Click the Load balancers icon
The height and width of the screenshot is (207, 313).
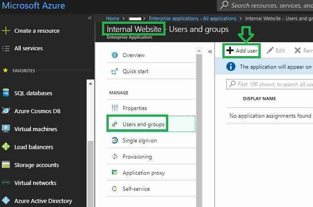pyautogui.click(x=6, y=147)
